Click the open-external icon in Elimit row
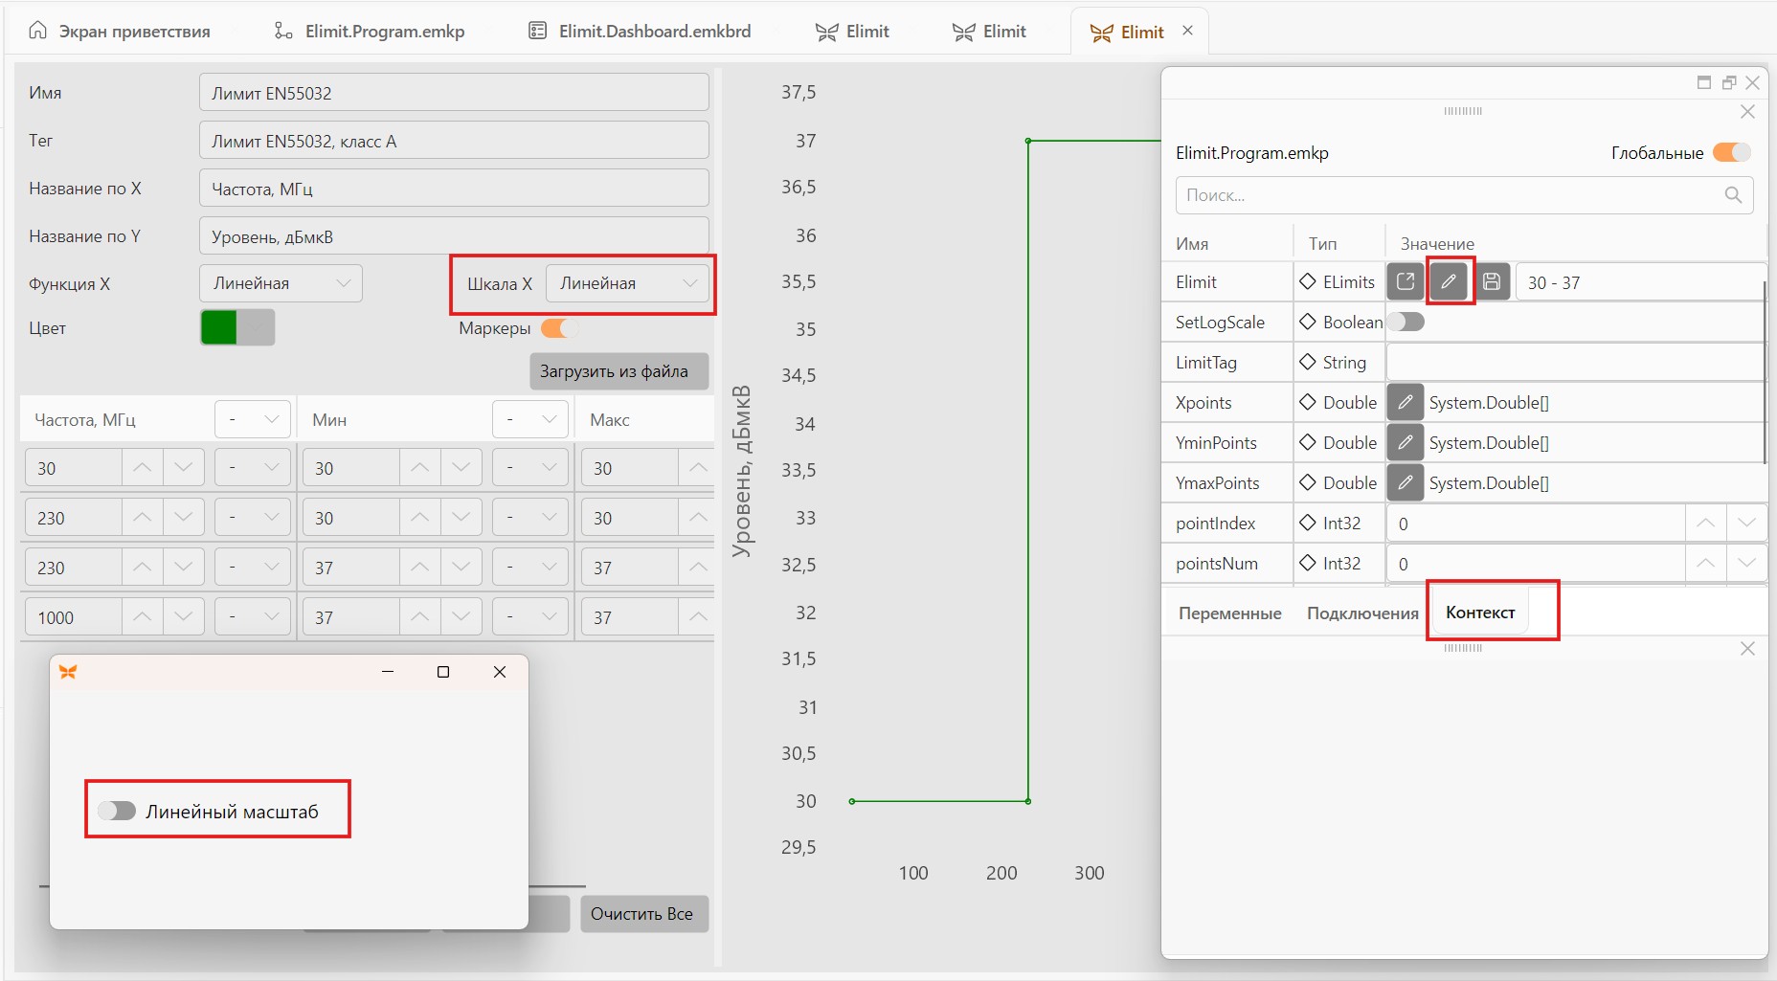 (1406, 282)
